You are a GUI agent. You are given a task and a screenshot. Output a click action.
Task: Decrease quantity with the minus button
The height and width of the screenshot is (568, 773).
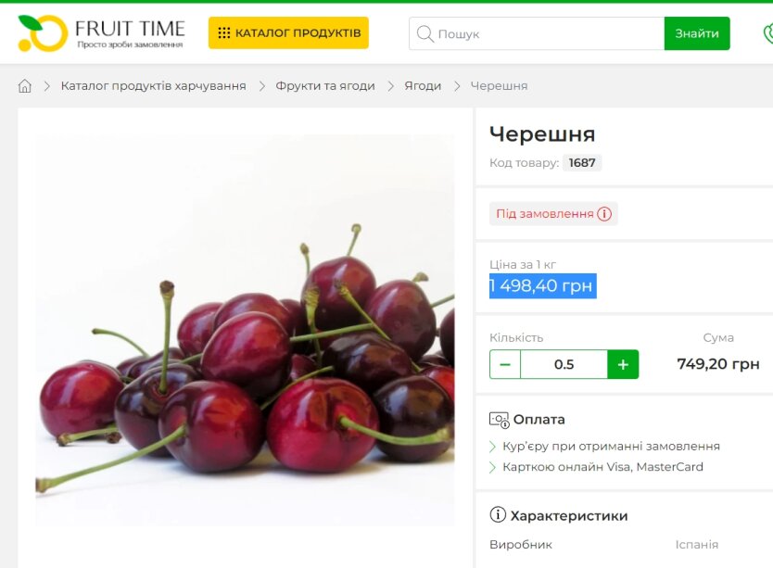tap(505, 364)
